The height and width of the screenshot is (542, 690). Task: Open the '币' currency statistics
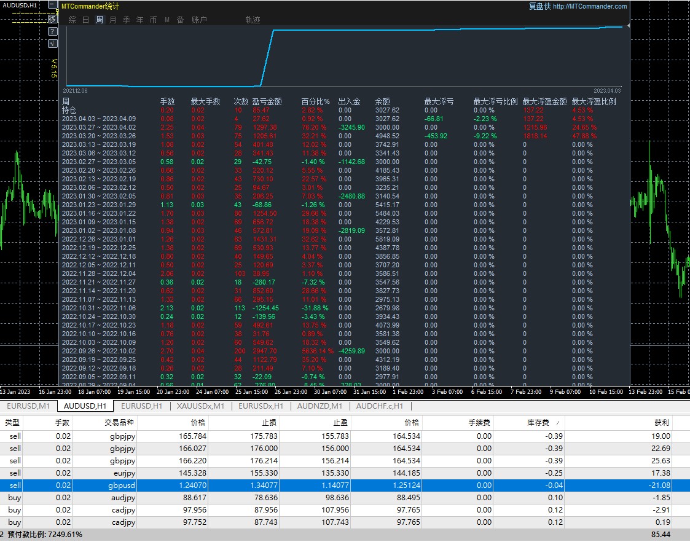tap(154, 20)
